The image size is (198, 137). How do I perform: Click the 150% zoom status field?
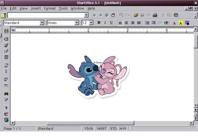[x=89, y=129]
